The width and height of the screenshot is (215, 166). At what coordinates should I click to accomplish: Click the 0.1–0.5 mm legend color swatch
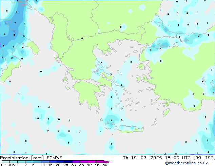(6, 162)
